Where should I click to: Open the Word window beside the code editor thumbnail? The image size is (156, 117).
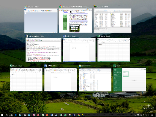pos(79,50)
